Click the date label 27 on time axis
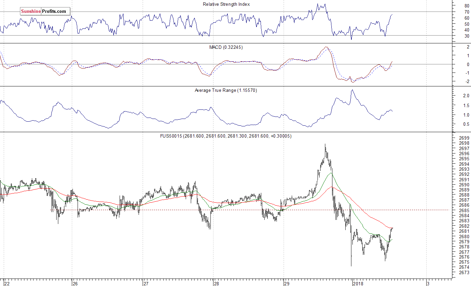 click(146, 283)
